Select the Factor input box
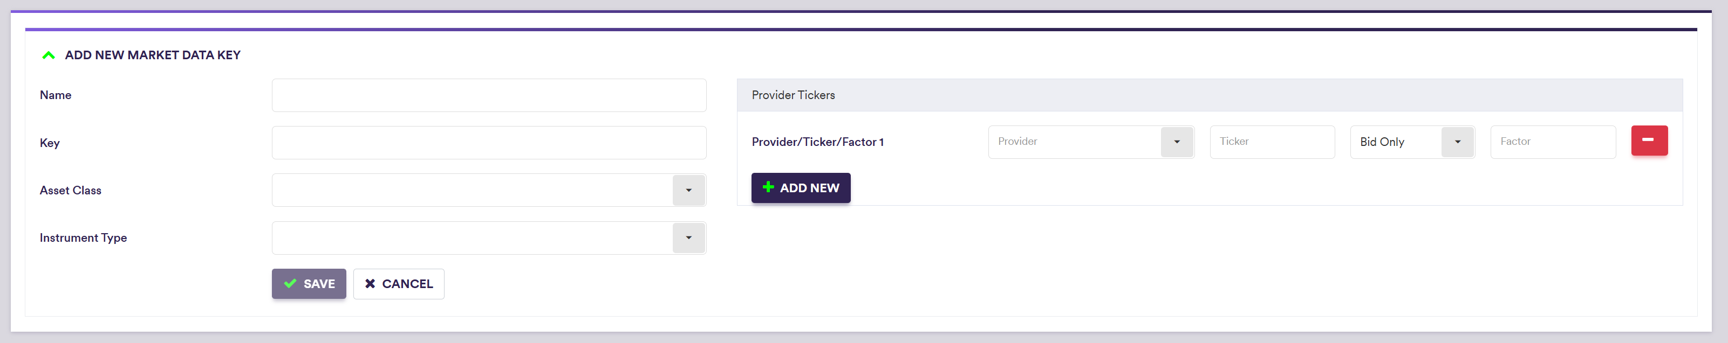The height and width of the screenshot is (343, 1728). click(x=1552, y=142)
